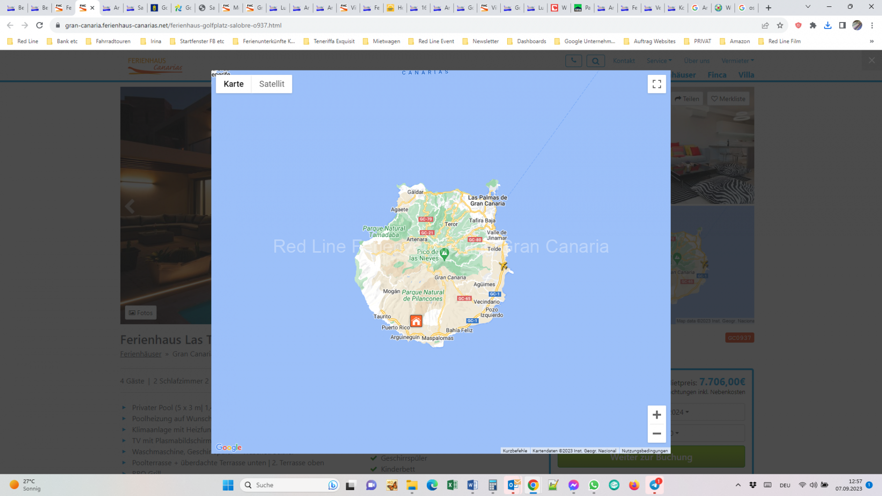The height and width of the screenshot is (496, 882).
Task: Open Chrome extensions puzzle icon
Action: point(813,25)
